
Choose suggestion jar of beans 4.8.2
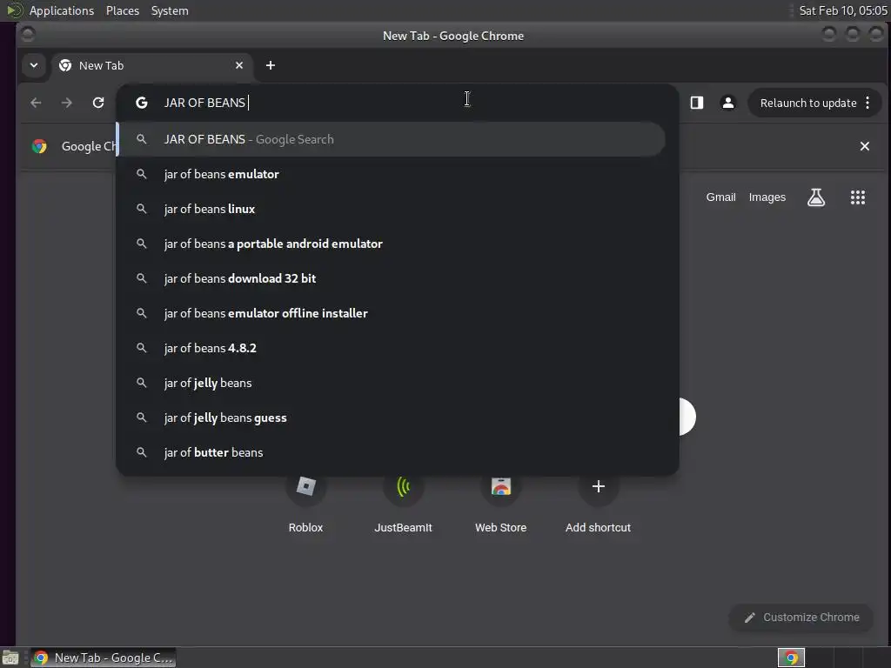pyautogui.click(x=391, y=348)
